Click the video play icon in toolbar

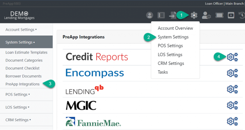tap(231, 15)
